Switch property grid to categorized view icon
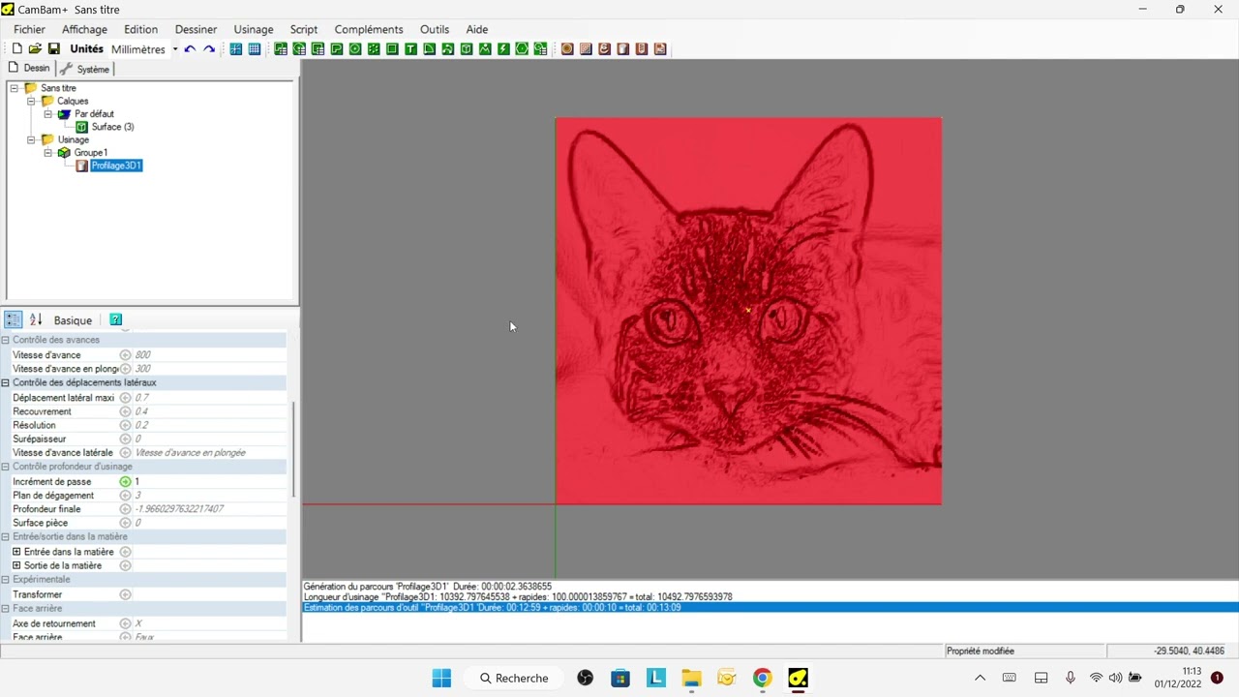Viewport: 1239px width, 697px height. (x=14, y=319)
